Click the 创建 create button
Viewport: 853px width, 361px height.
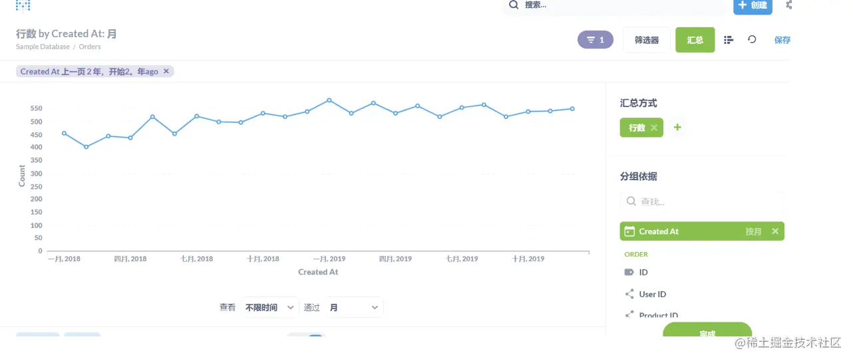click(753, 5)
